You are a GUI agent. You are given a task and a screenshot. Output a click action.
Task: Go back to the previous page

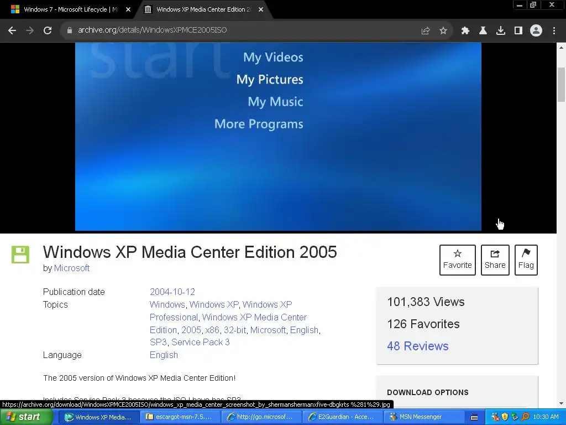(12, 31)
